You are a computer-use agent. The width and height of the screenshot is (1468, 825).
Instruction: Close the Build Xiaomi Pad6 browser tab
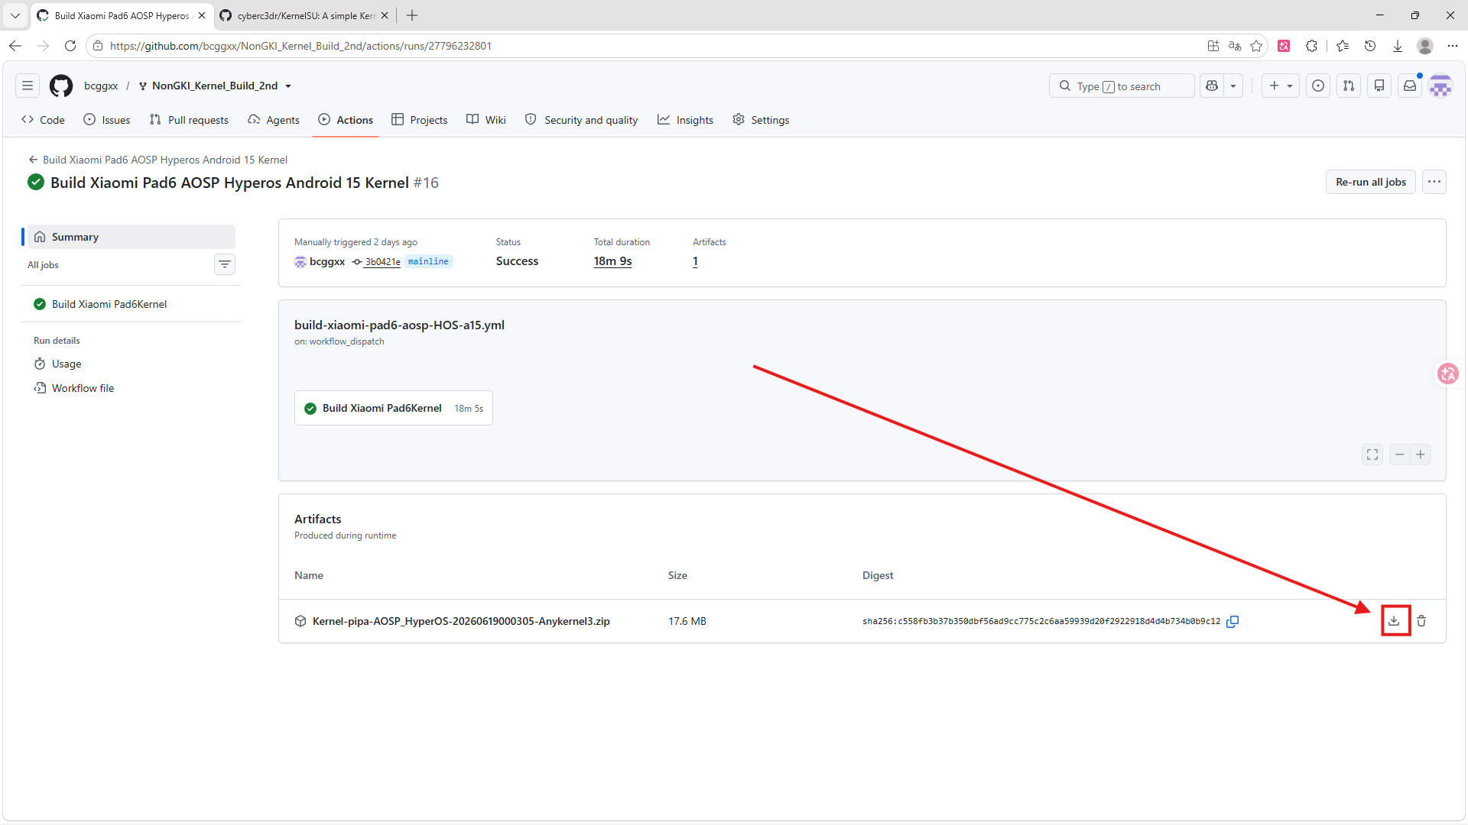[x=202, y=15]
